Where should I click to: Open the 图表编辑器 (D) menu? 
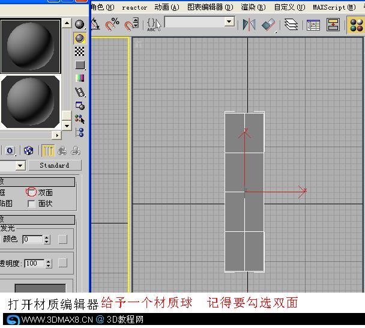click(210, 7)
